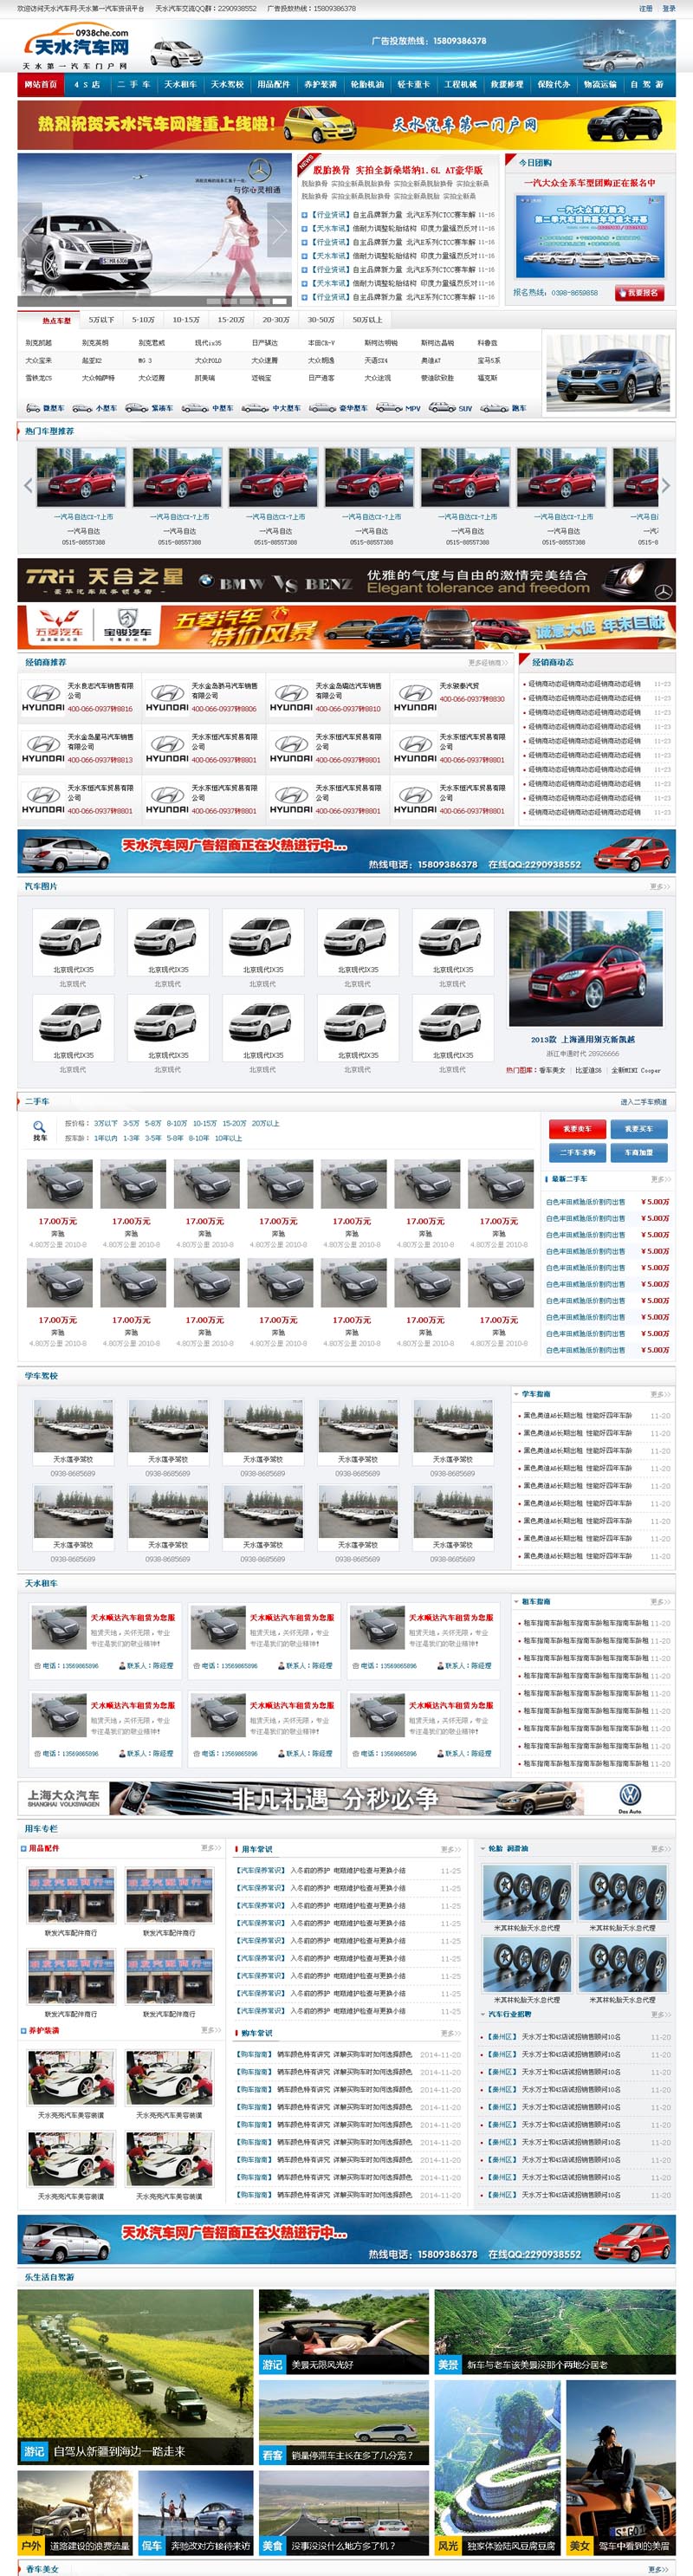Open 用品配件 in the navigation bar
Screen dimensions: 693x2576
point(273,85)
